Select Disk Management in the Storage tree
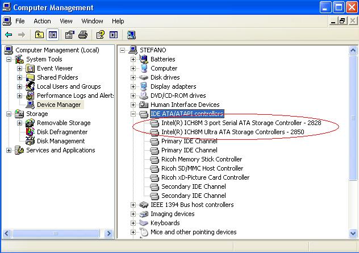The height and width of the screenshot is (253, 359). click(61, 141)
